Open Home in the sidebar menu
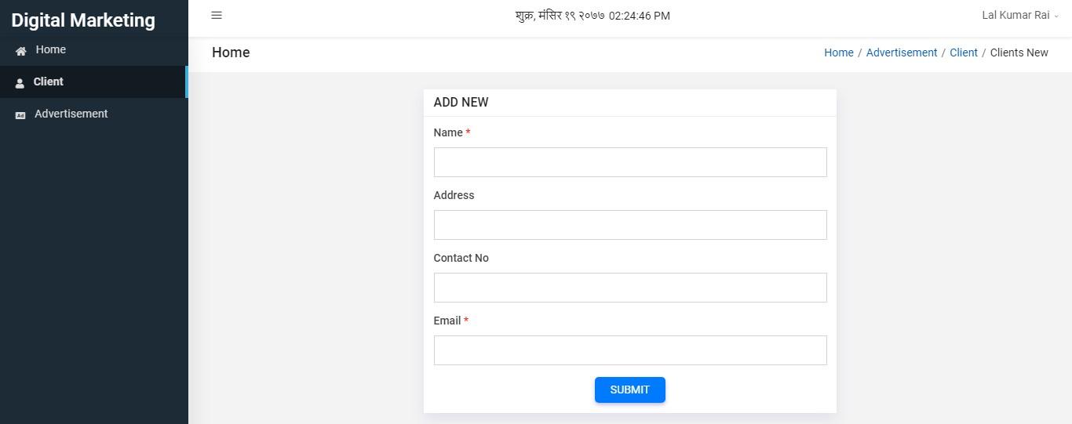 click(94, 49)
